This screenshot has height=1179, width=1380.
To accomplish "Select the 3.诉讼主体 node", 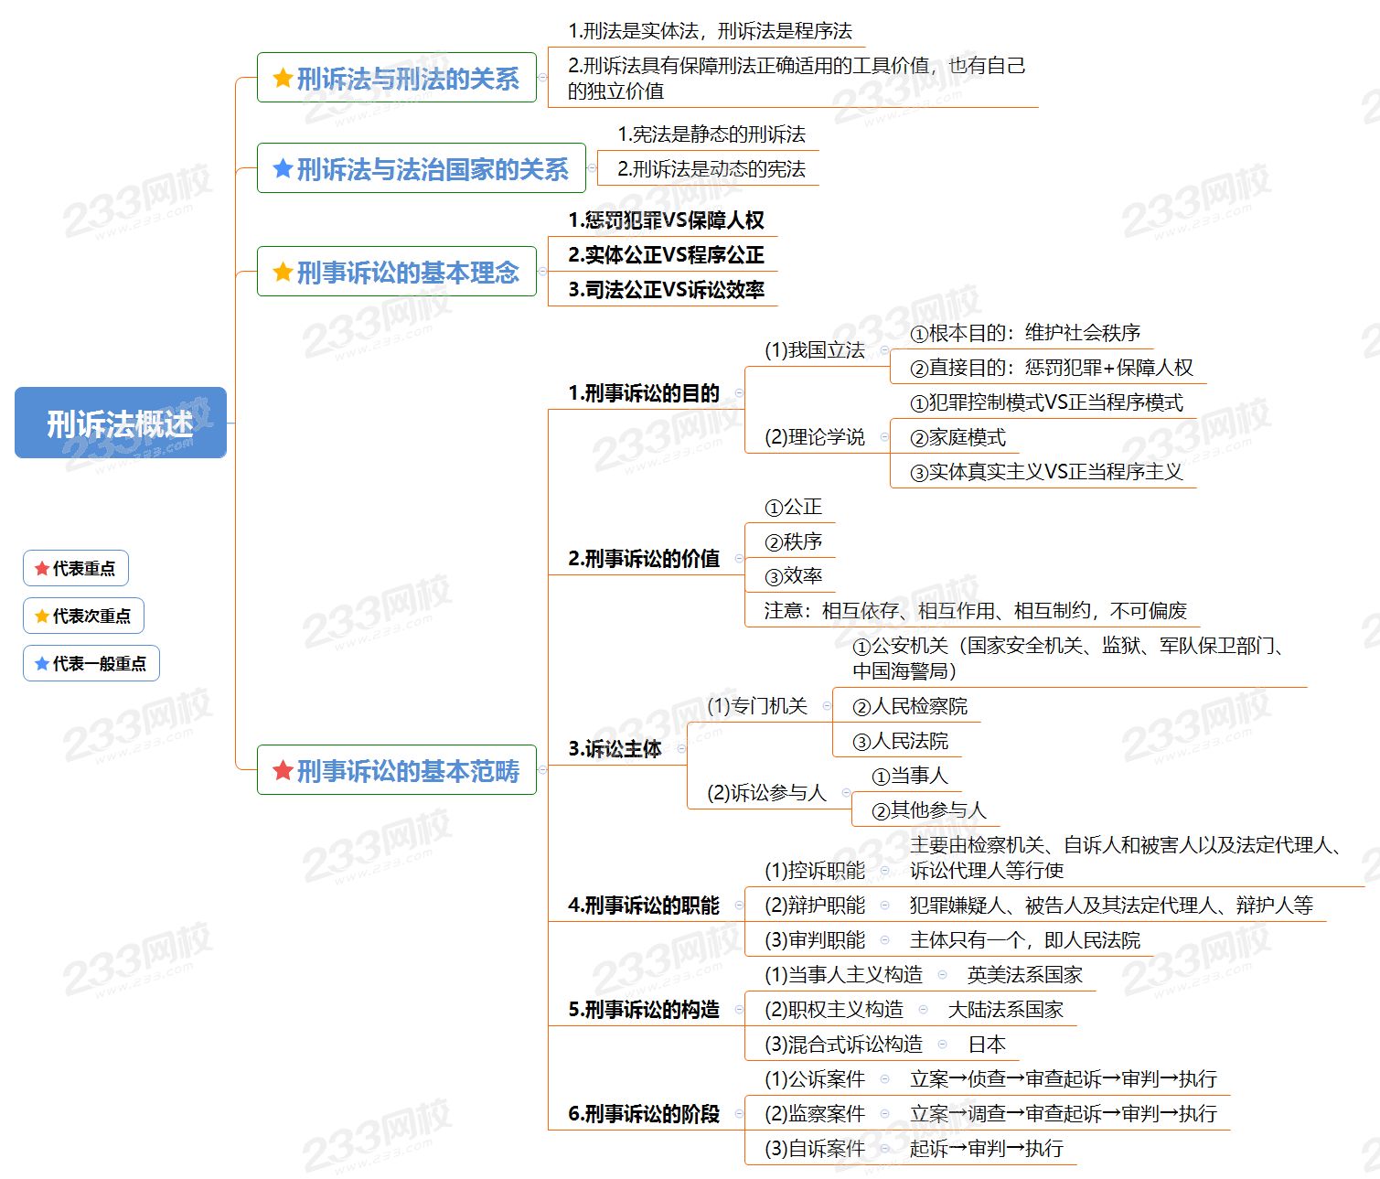I will [x=615, y=749].
